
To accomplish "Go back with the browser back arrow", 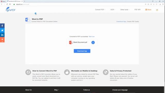I will (x=2, y=4).
